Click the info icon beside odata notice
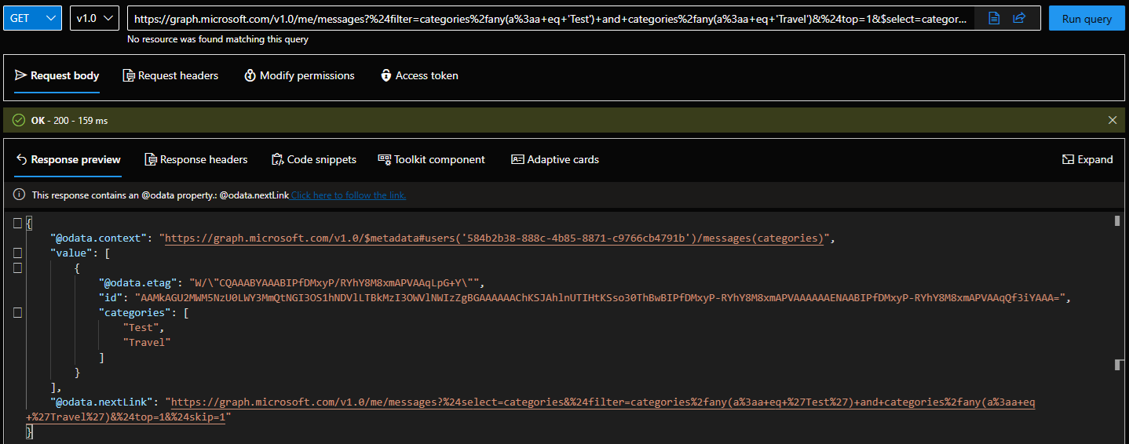 click(20, 195)
